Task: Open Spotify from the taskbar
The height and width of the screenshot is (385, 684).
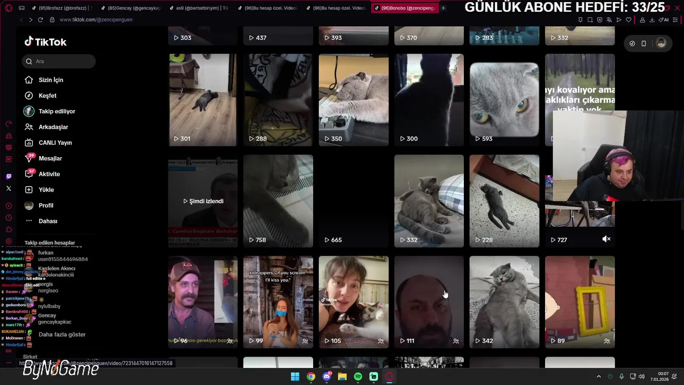Action: pyautogui.click(x=358, y=376)
